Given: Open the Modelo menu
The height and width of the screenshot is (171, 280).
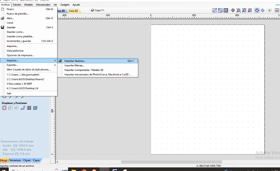Looking at the screenshot, I should tap(29, 5).
